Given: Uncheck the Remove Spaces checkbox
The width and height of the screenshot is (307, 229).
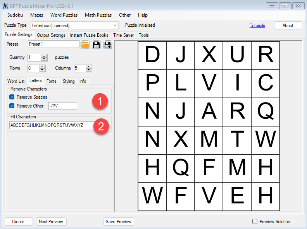Looking at the screenshot, I should point(12,97).
